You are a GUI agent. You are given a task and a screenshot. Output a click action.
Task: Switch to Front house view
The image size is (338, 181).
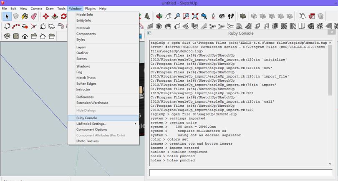25,36
